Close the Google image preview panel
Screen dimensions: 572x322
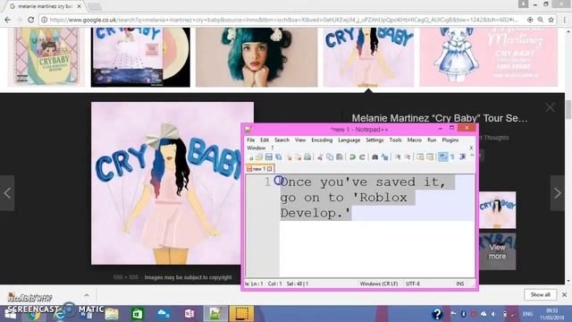pos(551,107)
